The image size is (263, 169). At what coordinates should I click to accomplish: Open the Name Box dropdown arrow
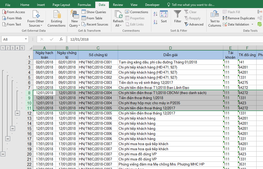[26, 39]
